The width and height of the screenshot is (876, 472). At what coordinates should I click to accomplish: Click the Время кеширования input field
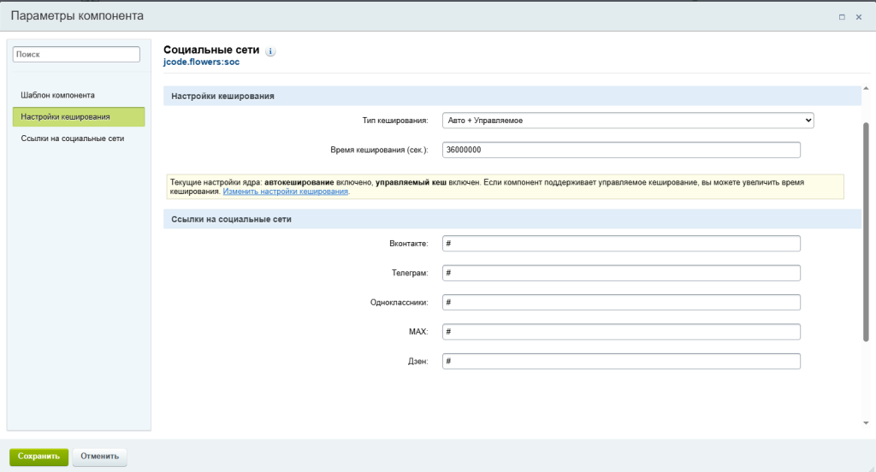(621, 150)
